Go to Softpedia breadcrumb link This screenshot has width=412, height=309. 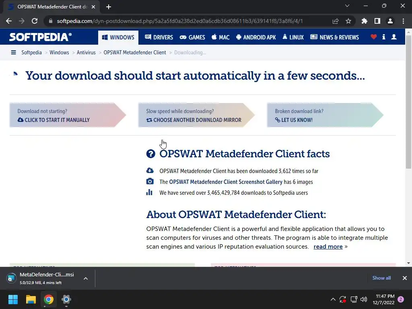31,53
